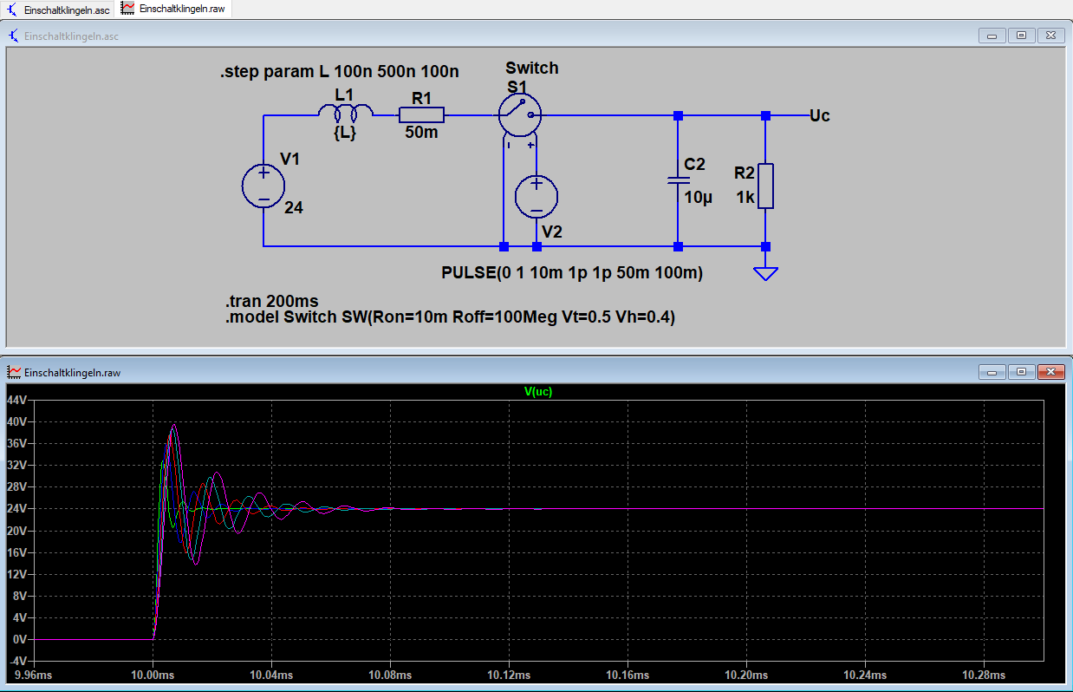Click the 10µ capacitor value
Viewport: 1073px width, 692px height.
[x=699, y=198]
